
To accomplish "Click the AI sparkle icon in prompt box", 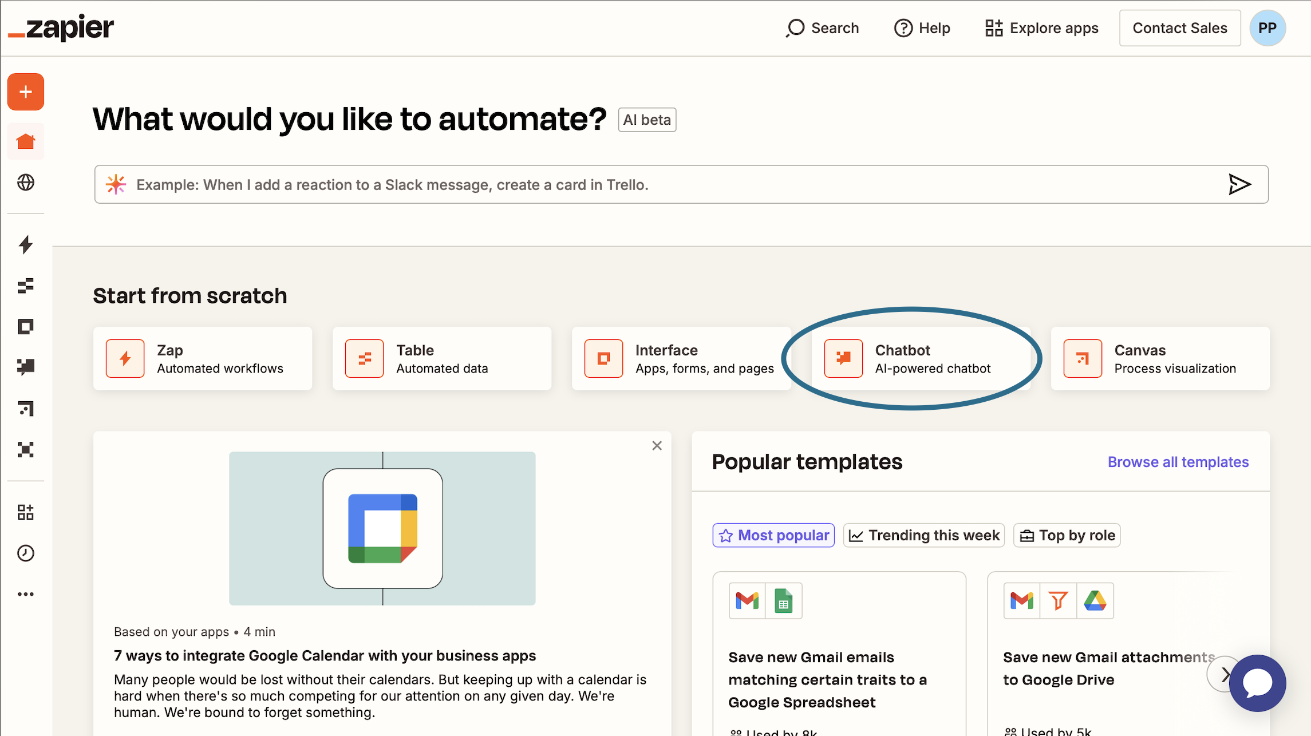I will click(x=116, y=184).
